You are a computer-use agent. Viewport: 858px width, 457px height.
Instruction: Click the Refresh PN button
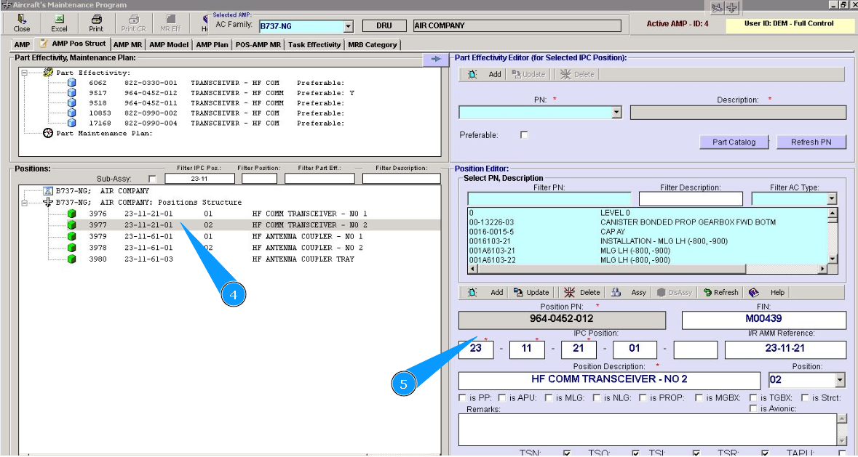[811, 142]
